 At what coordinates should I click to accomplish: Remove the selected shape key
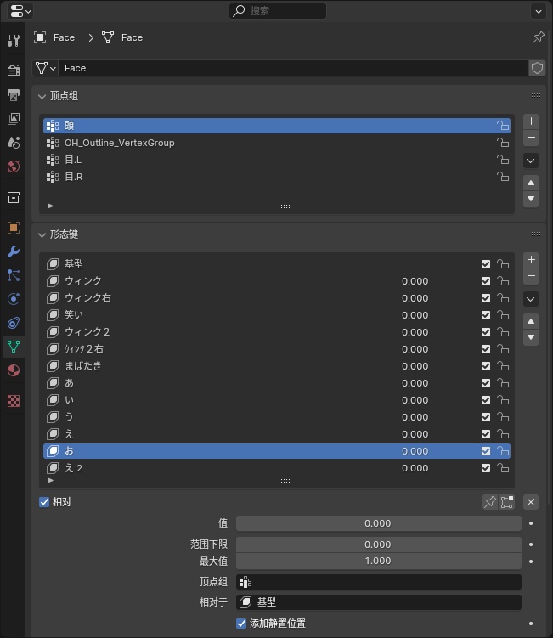[x=531, y=276]
